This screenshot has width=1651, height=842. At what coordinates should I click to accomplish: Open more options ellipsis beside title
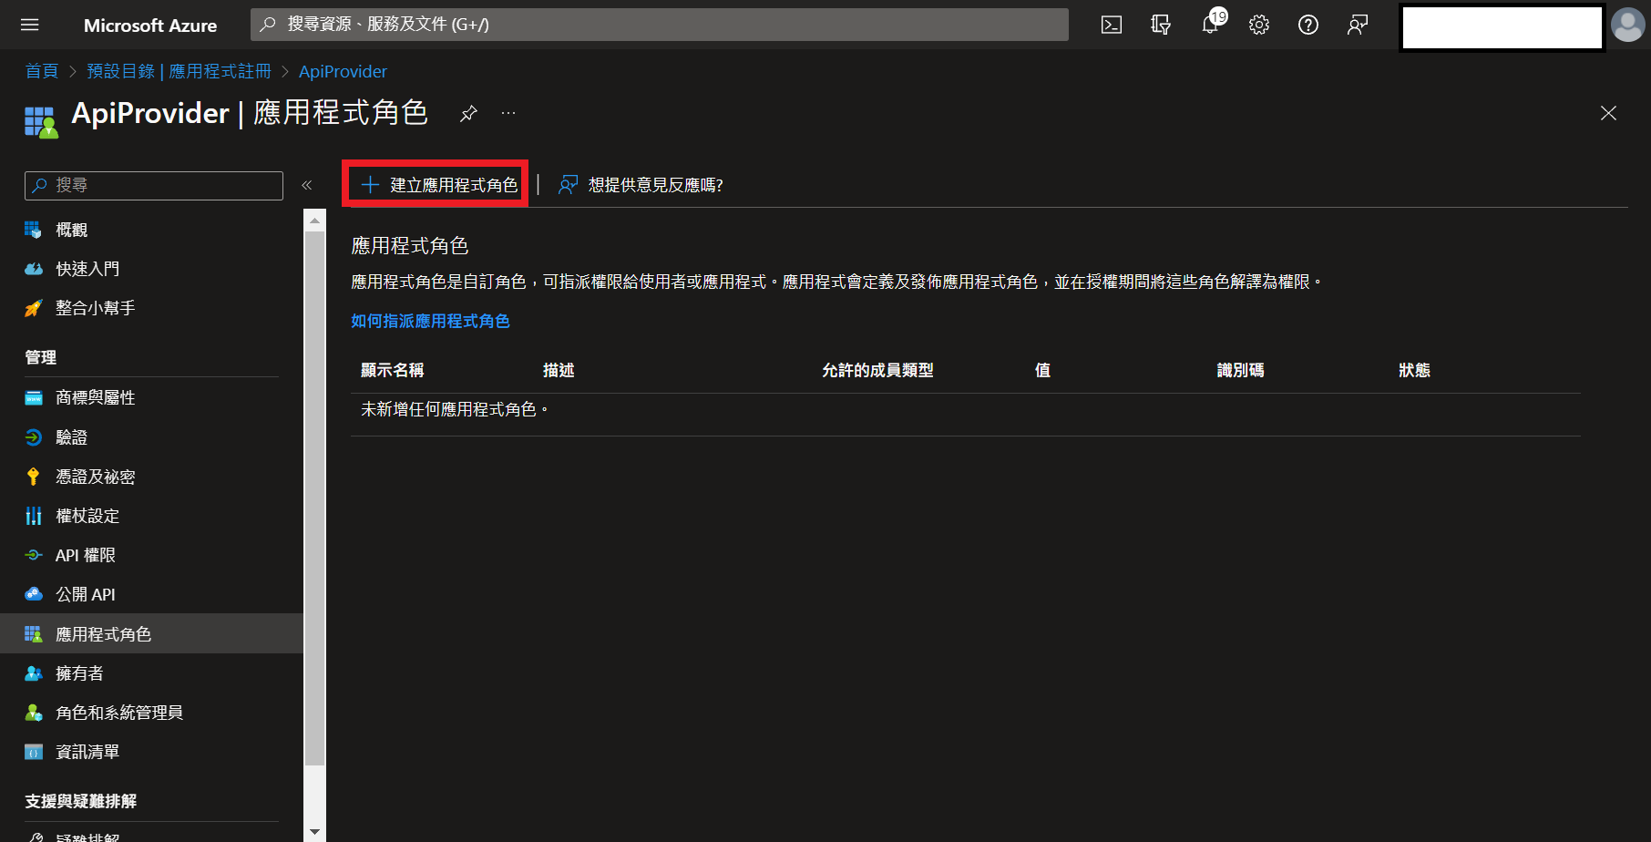pyautogui.click(x=508, y=113)
